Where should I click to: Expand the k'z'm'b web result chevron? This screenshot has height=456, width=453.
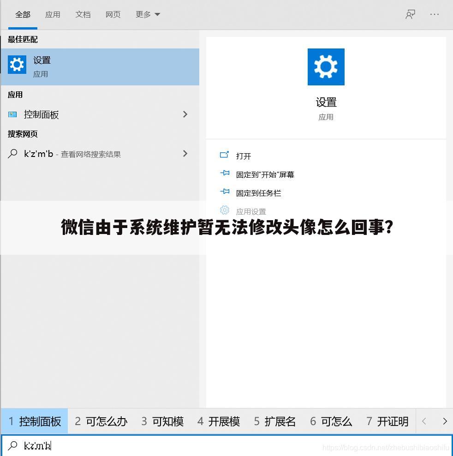[x=185, y=154]
